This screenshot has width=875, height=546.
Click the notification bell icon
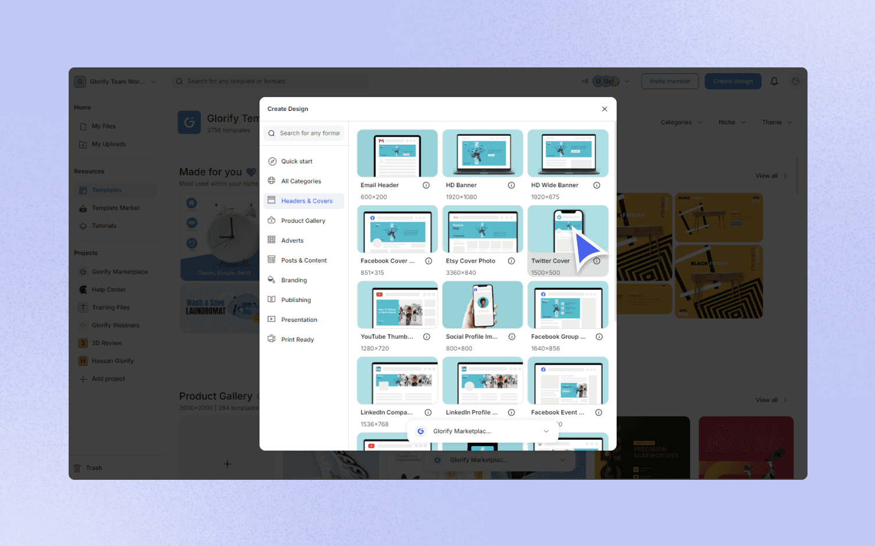point(774,81)
